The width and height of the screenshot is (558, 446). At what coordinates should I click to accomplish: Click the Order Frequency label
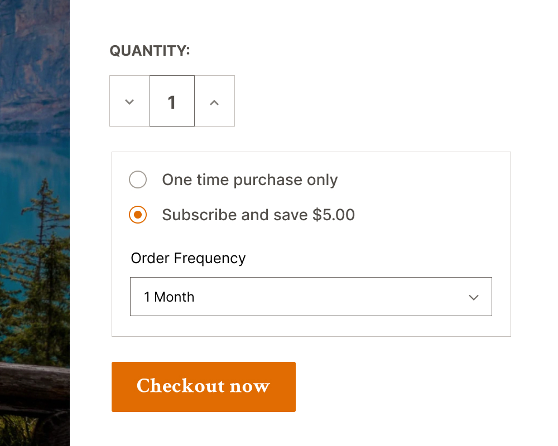pyautogui.click(x=188, y=259)
